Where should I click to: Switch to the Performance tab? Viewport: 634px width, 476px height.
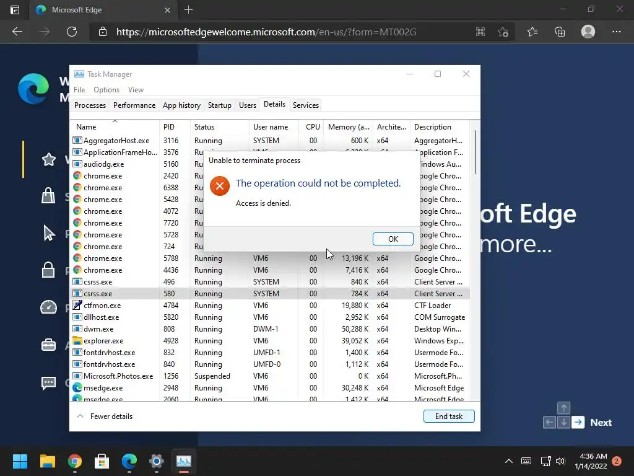coord(134,105)
